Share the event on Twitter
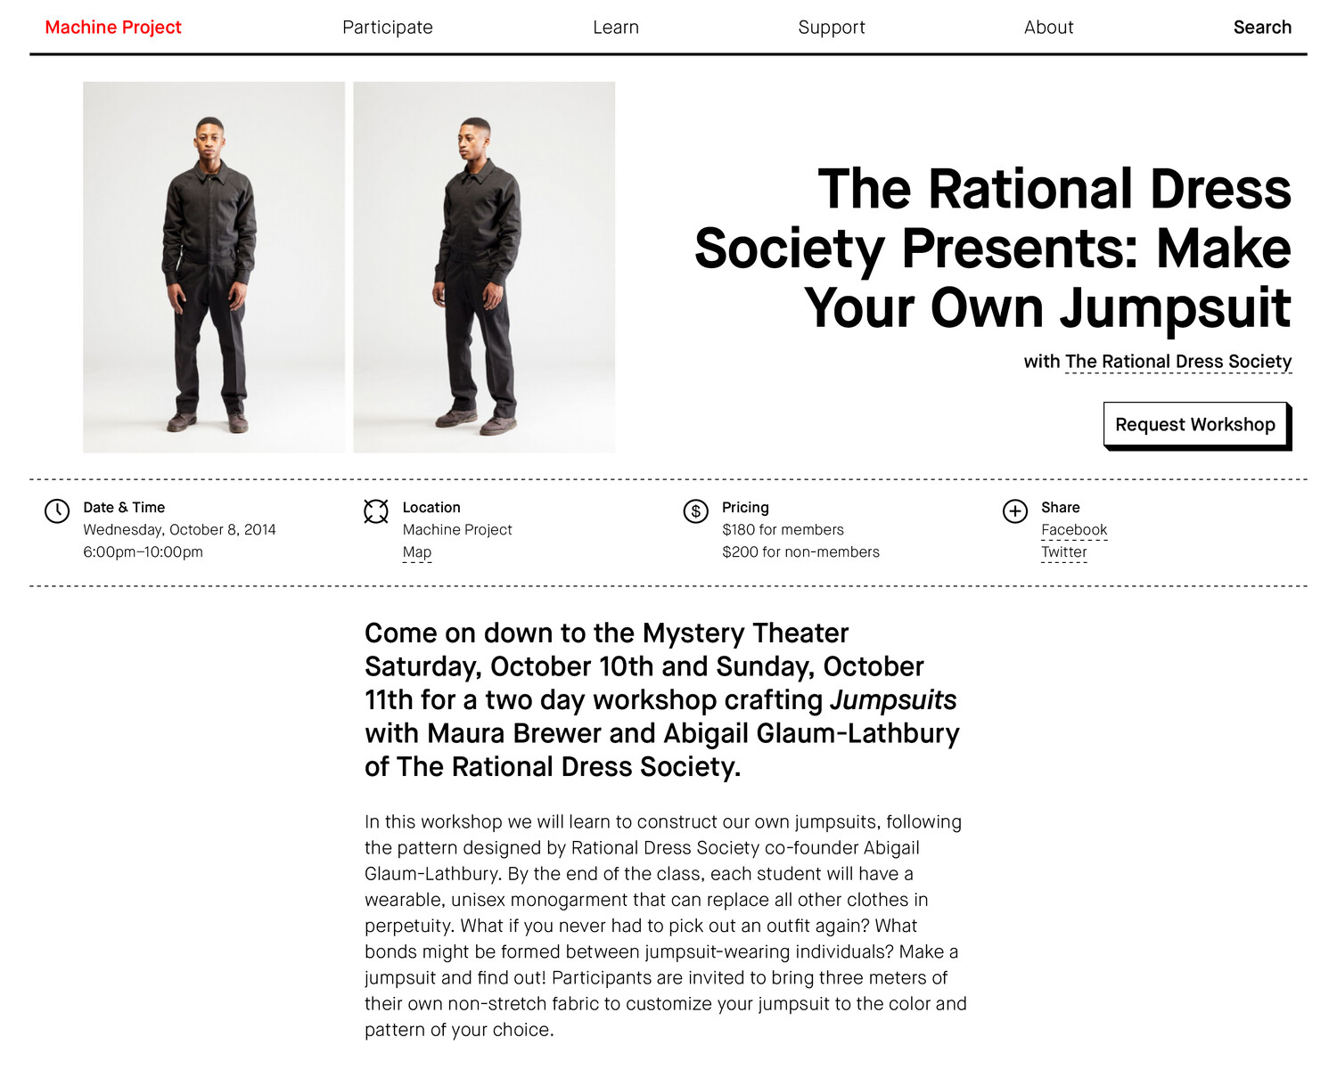The image size is (1337, 1086). [1064, 552]
